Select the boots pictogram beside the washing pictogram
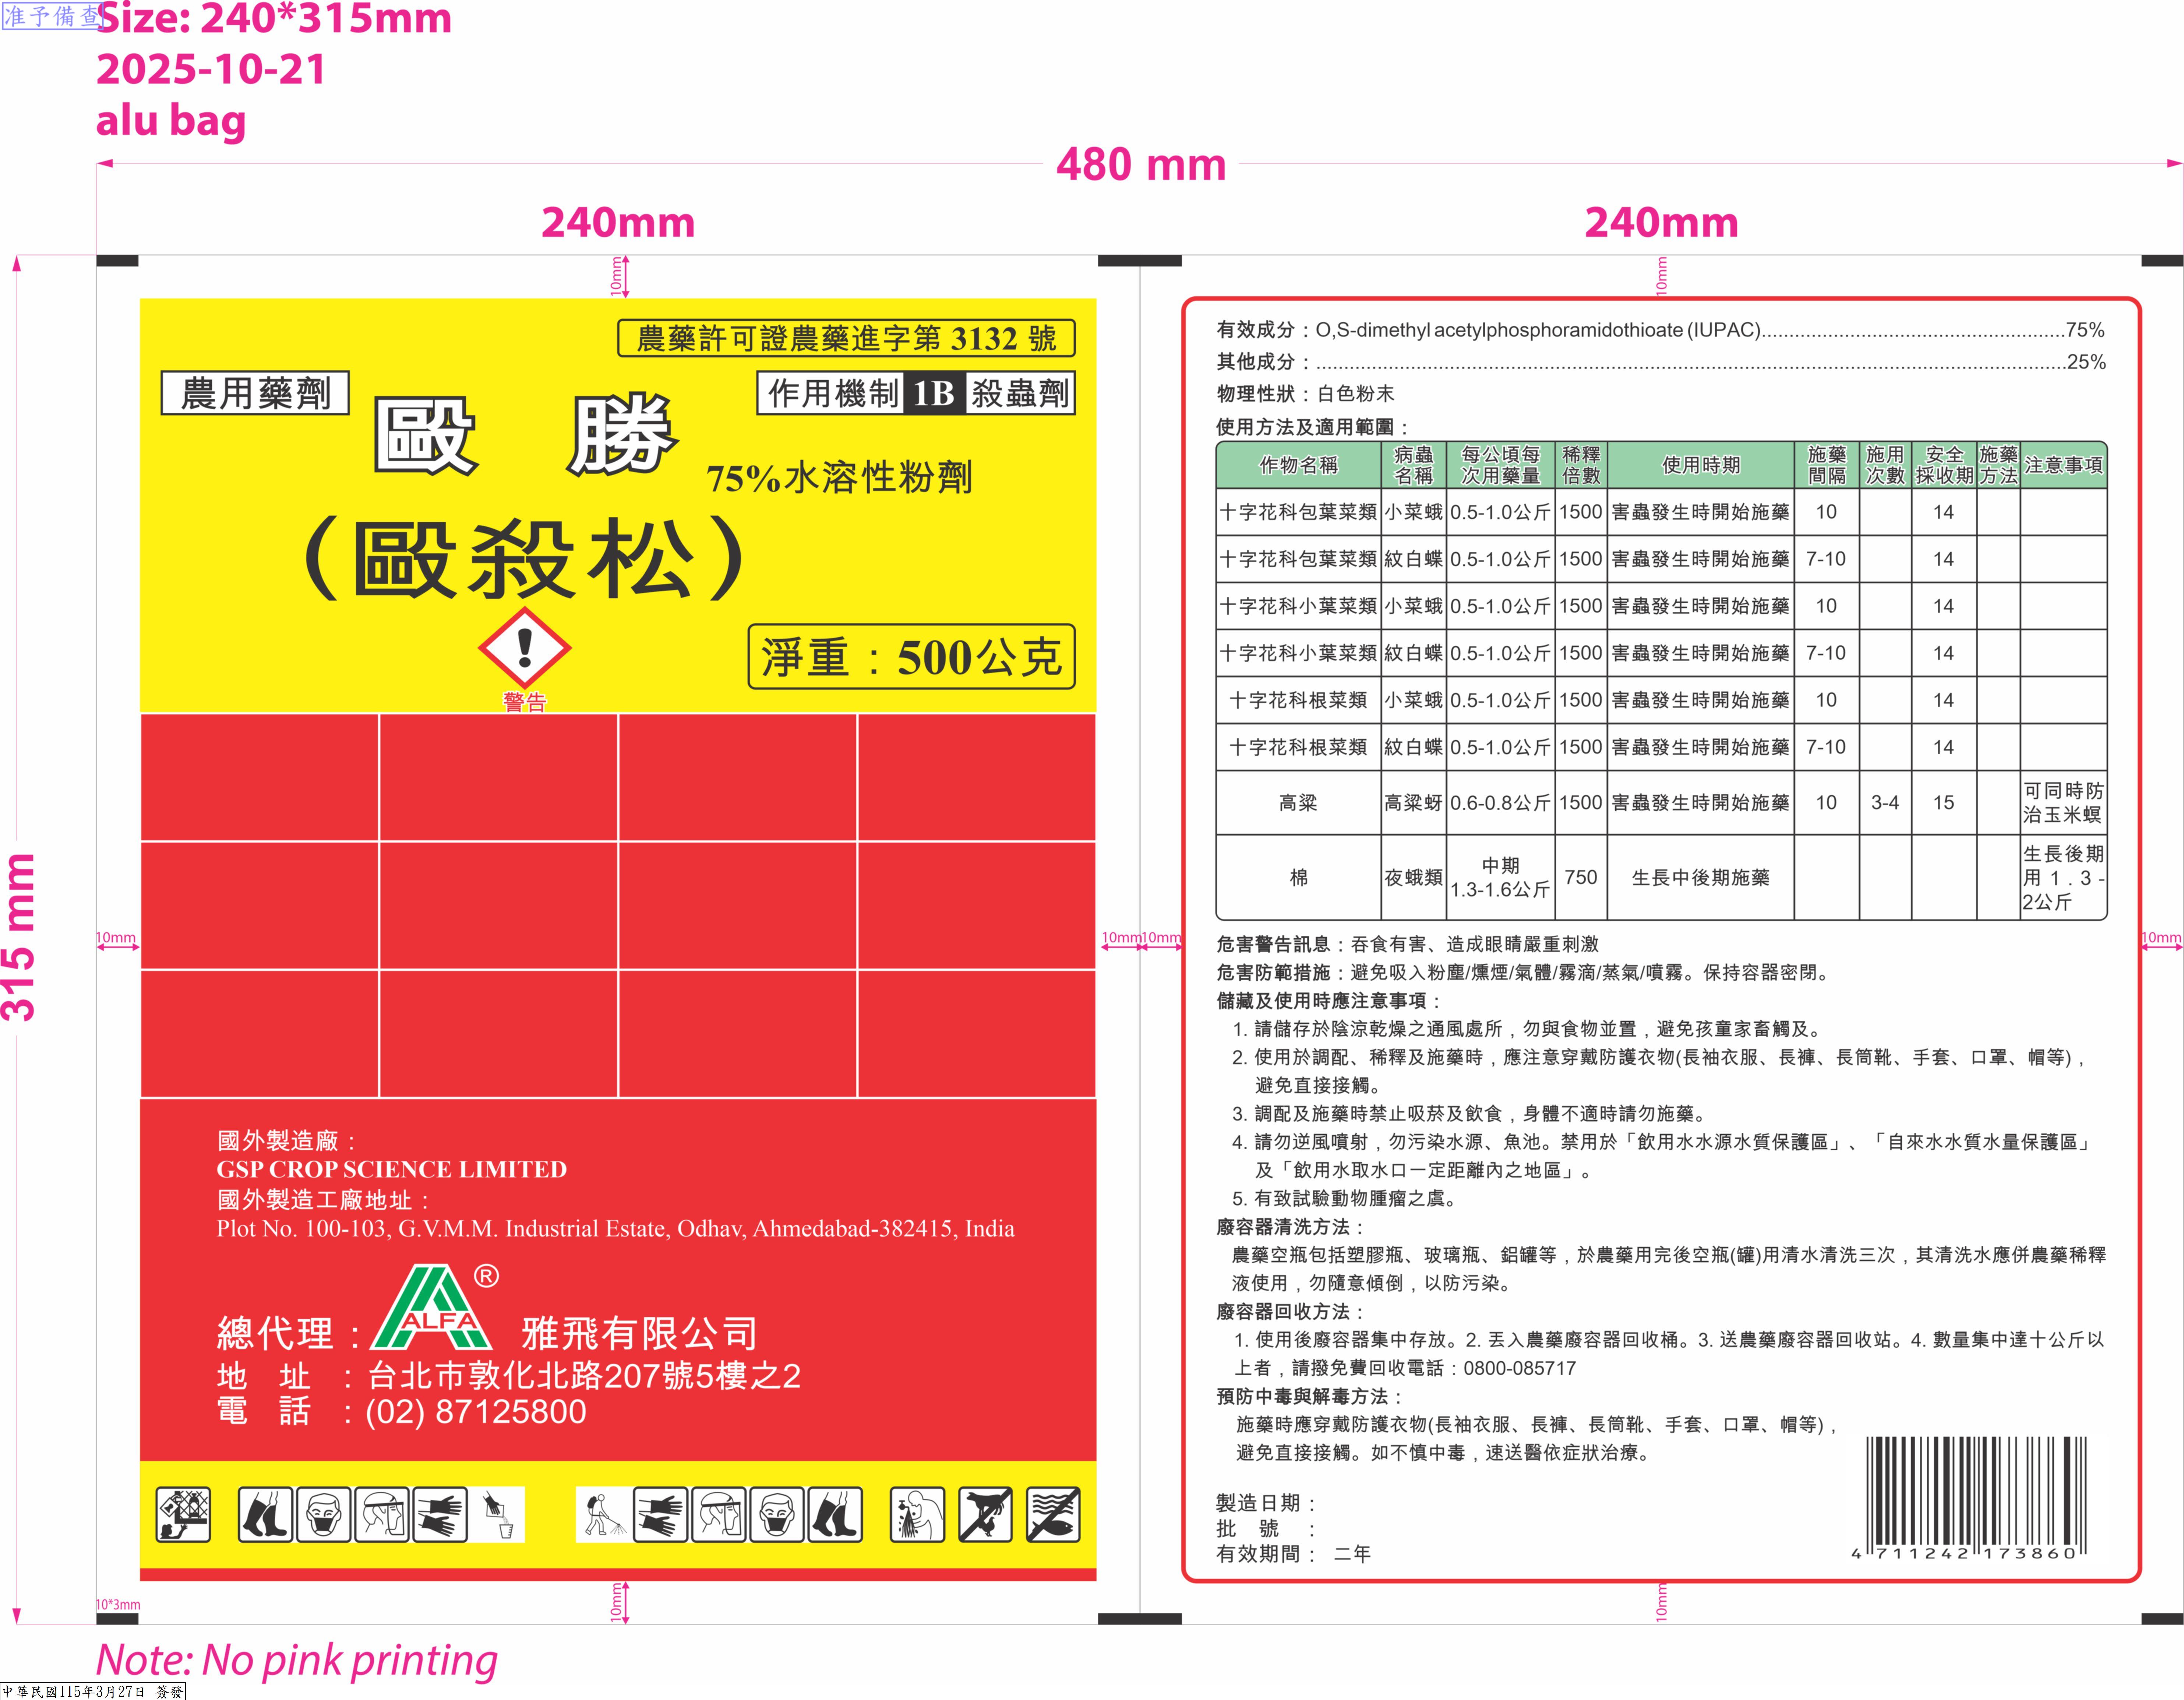The width and height of the screenshot is (2184, 1700). click(835, 1514)
